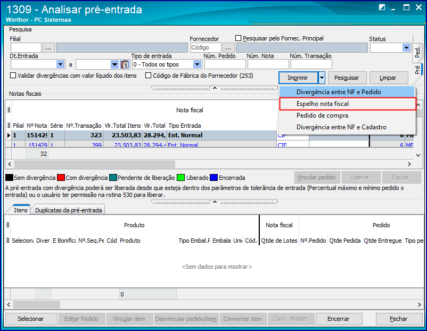Open grid column chooser icon beside Filial header
This screenshot has width=427, height=331.
pyautogui.click(x=9, y=126)
